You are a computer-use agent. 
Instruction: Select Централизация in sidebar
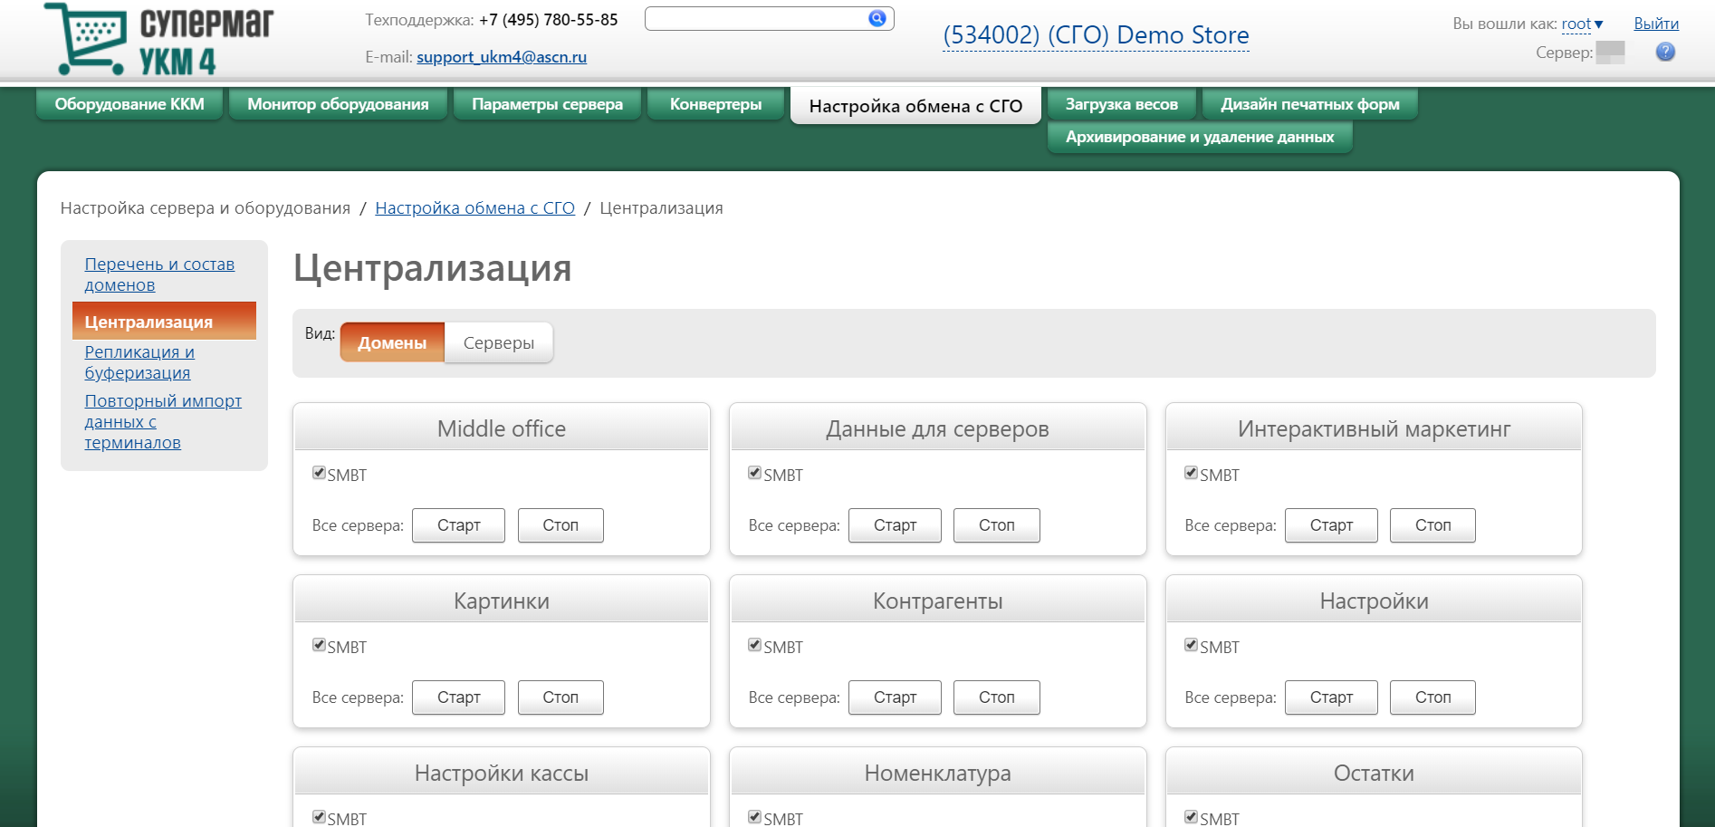coord(164,321)
